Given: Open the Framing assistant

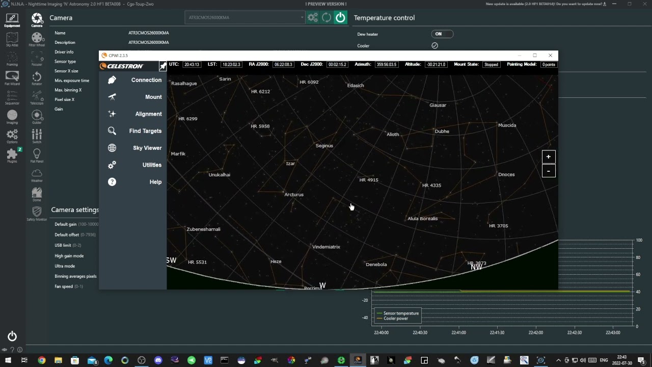Looking at the screenshot, I should pos(12,59).
